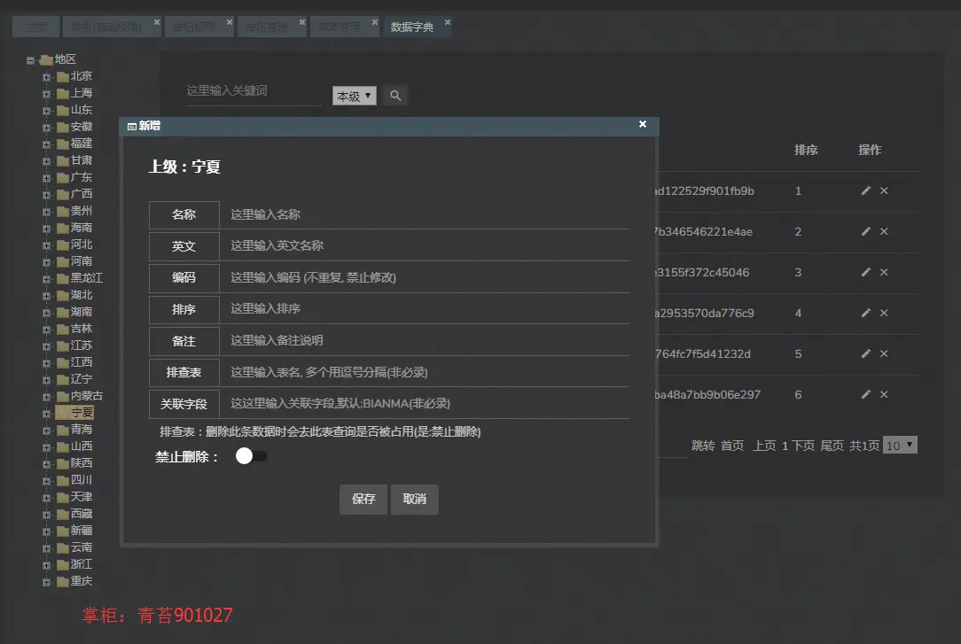Delete the row with sort order 1
The width and height of the screenshot is (961, 644).
(x=884, y=191)
